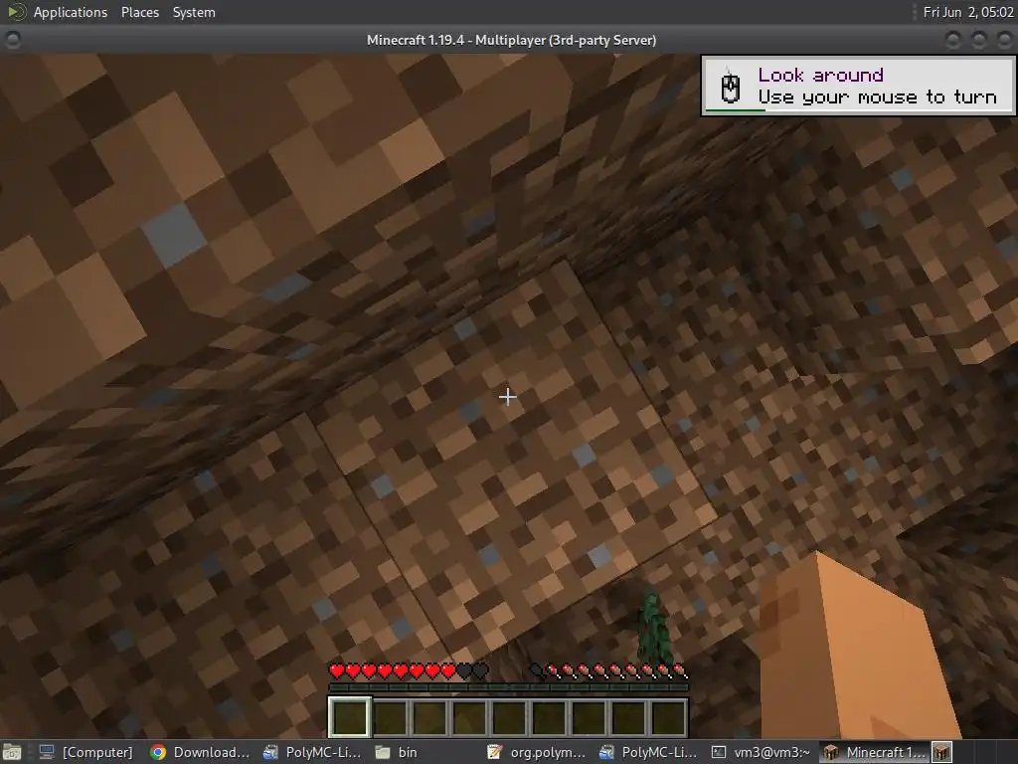
Task: Switch to the vm3@vm3:~ terminal window
Action: (x=761, y=752)
